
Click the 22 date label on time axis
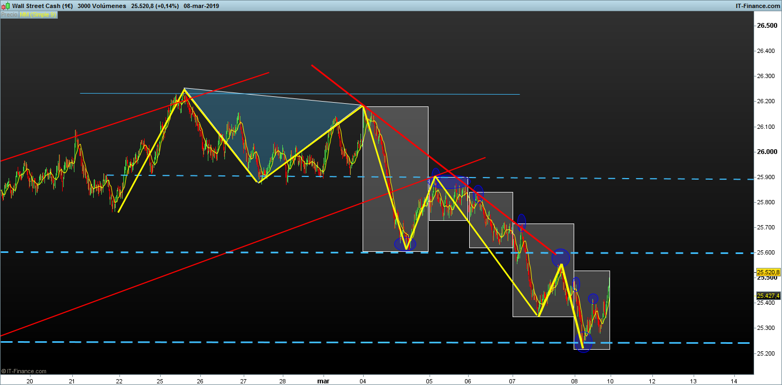(x=118, y=381)
